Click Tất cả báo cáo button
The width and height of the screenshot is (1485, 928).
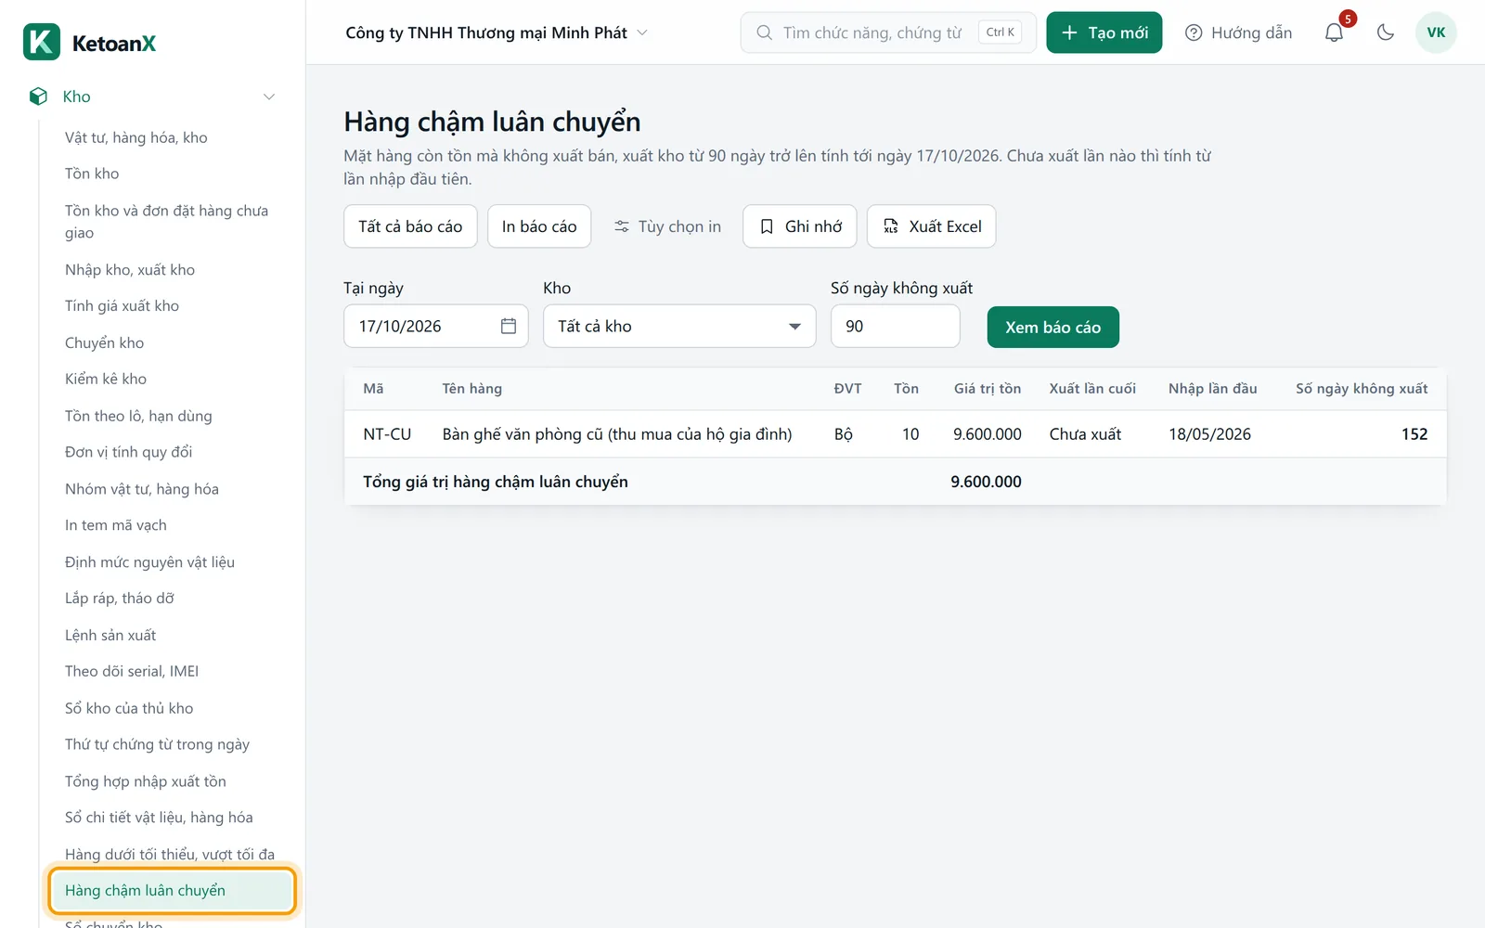pos(410,226)
